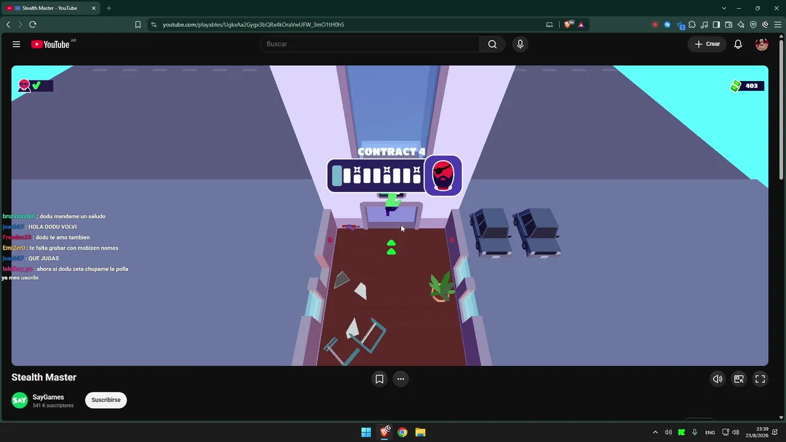Select the Stealth Master - YouTube tab
The image size is (786, 442).
pyautogui.click(x=52, y=8)
